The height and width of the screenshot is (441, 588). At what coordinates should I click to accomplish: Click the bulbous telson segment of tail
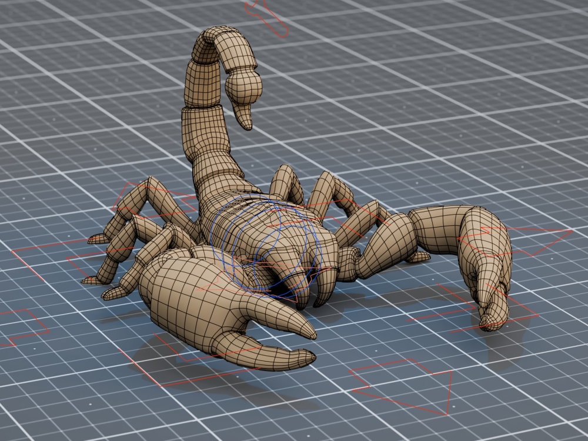(243, 87)
